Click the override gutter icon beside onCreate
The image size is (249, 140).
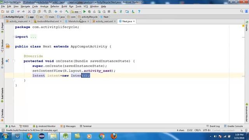(x=7, y=61)
